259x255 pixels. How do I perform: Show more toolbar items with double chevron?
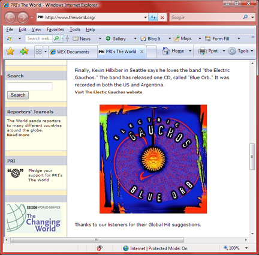253,37
